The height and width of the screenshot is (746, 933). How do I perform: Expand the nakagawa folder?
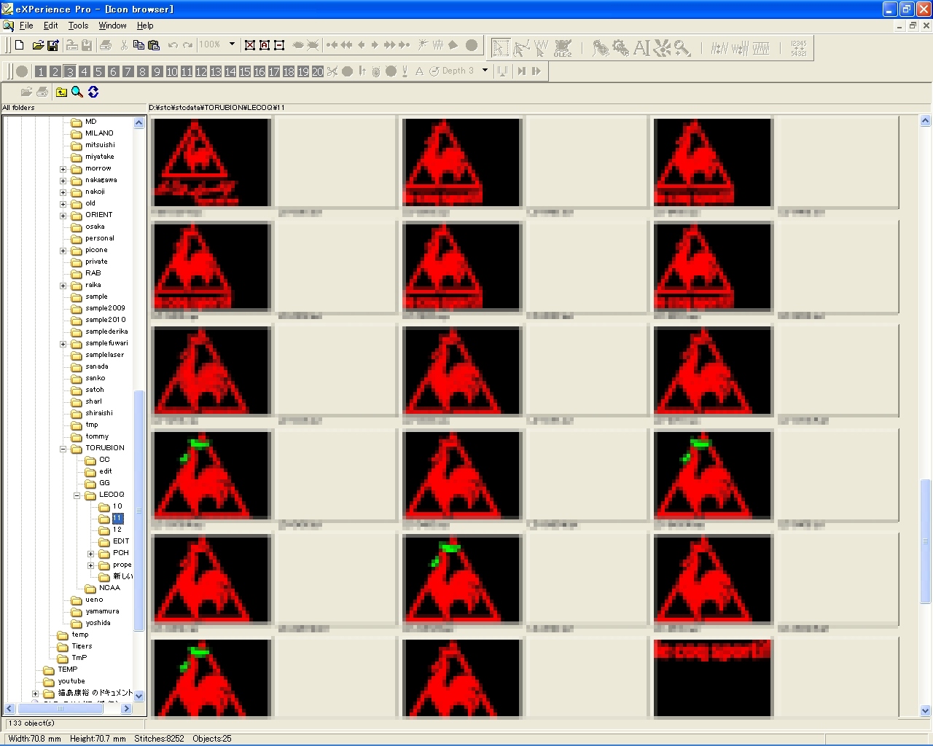(63, 181)
